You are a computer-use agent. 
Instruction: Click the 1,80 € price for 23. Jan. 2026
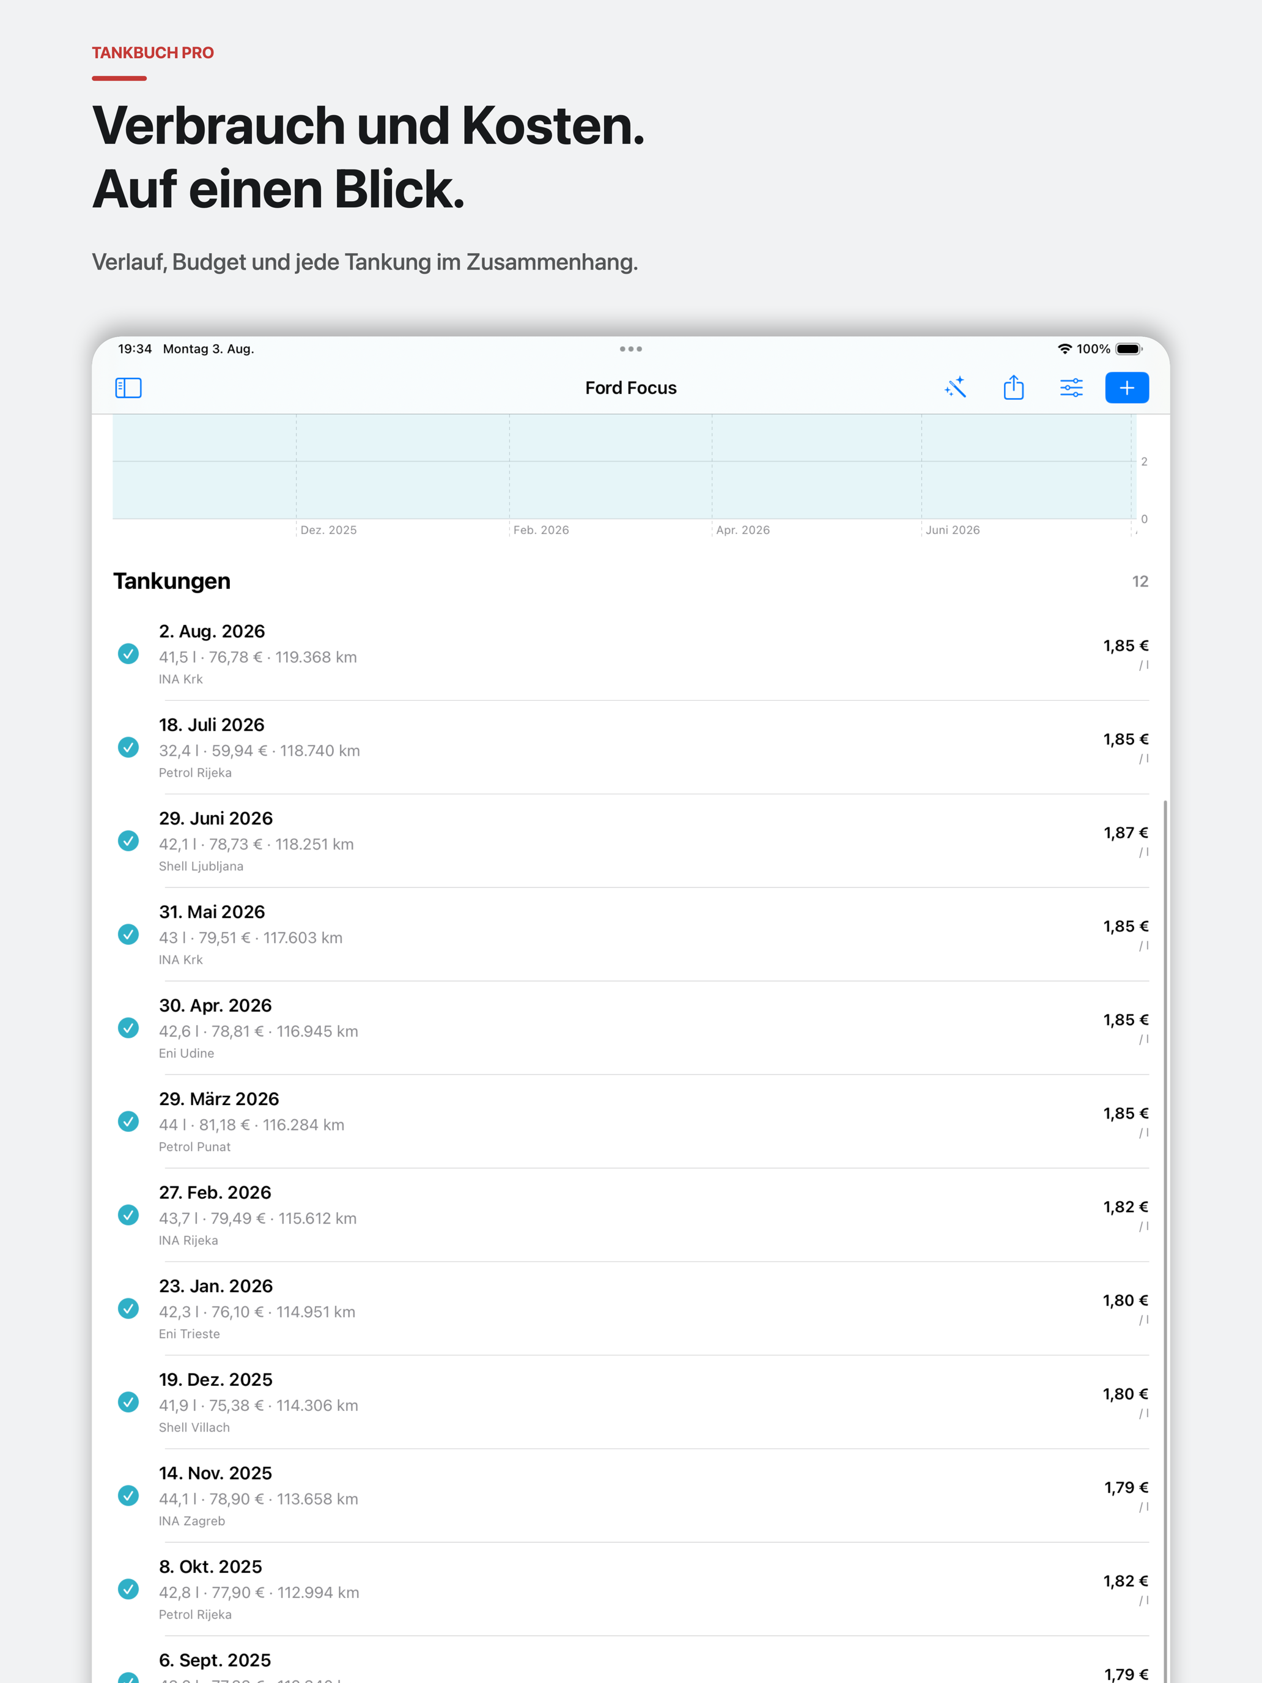(1126, 1301)
